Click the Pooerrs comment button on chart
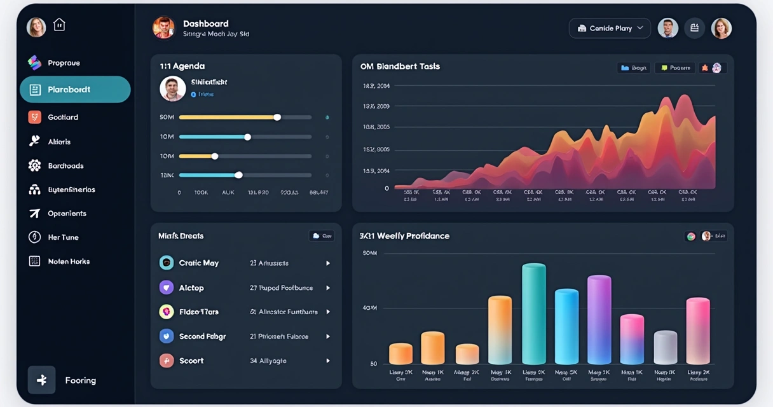 click(x=675, y=67)
